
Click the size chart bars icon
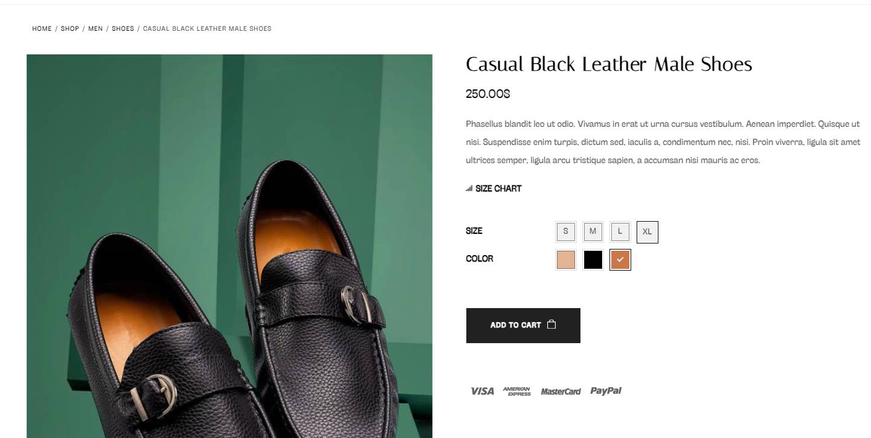coord(469,188)
